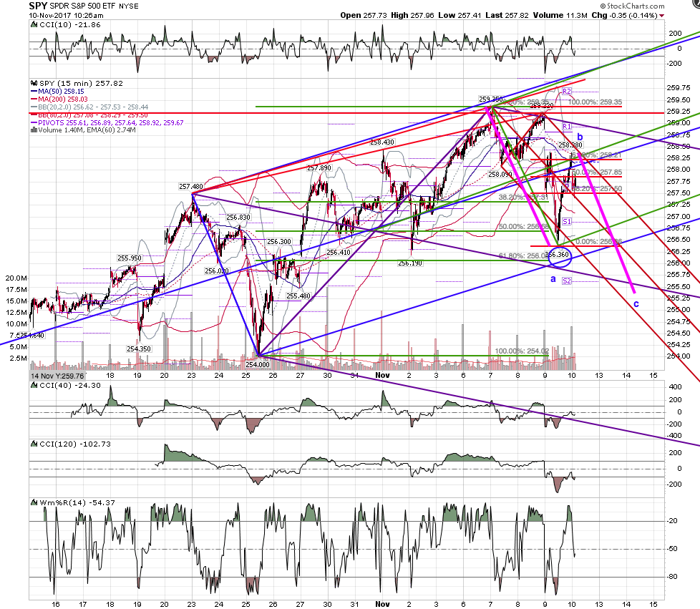Viewport: 700px width, 609px height.
Task: Click the 'SPDR S&P 500 ETF' name
Action: click(x=83, y=6)
